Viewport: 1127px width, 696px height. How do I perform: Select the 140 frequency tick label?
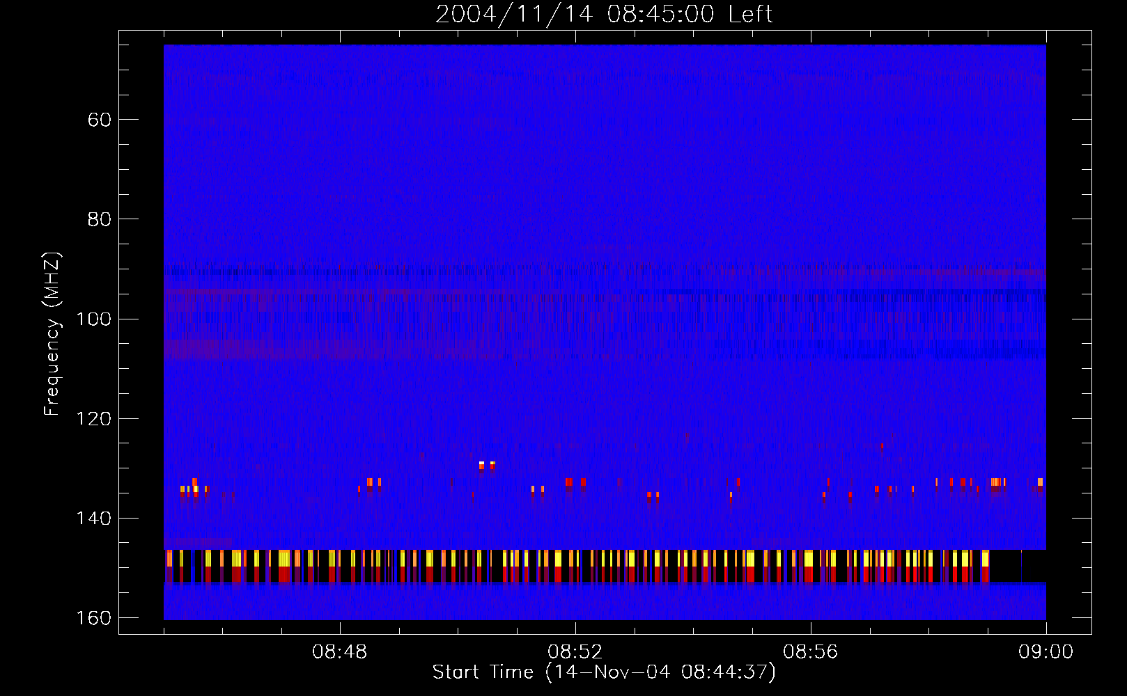pos(93,519)
